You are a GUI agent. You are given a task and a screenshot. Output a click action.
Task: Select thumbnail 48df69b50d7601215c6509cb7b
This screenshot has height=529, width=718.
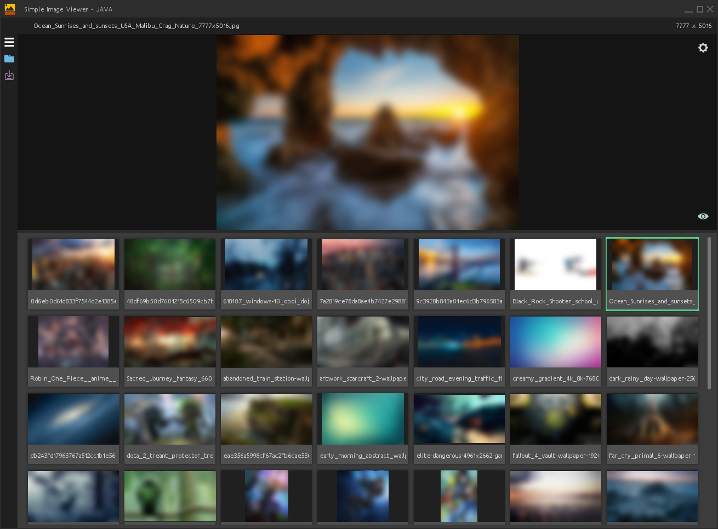[170, 274]
